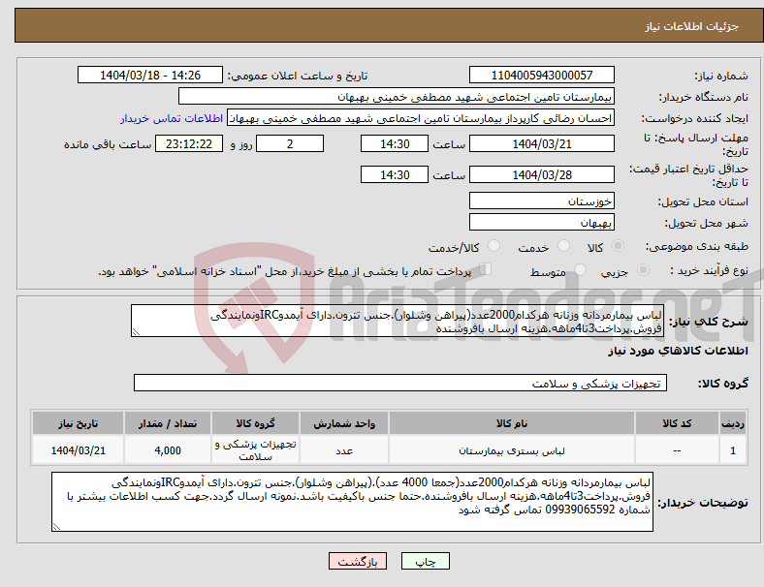Viewport: 764px width, 587px height.
Task: Click the delivery city field بهبهان
Action: pyautogui.click(x=542, y=222)
